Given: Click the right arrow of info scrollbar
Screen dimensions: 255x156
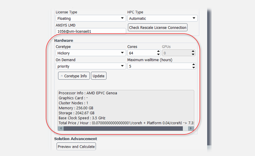Looking at the screenshot, I should [191, 128].
